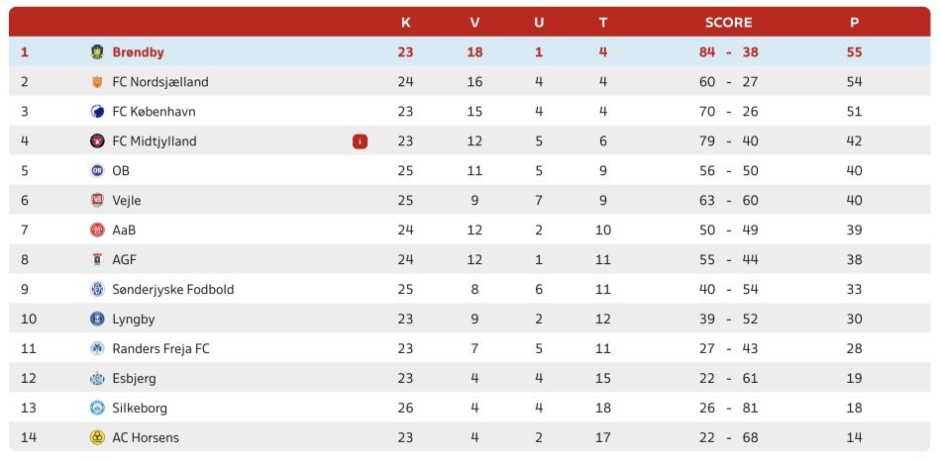Image resolution: width=941 pixels, height=461 pixels.
Task: Click the FC Nordsjælland crest icon
Action: point(97,81)
